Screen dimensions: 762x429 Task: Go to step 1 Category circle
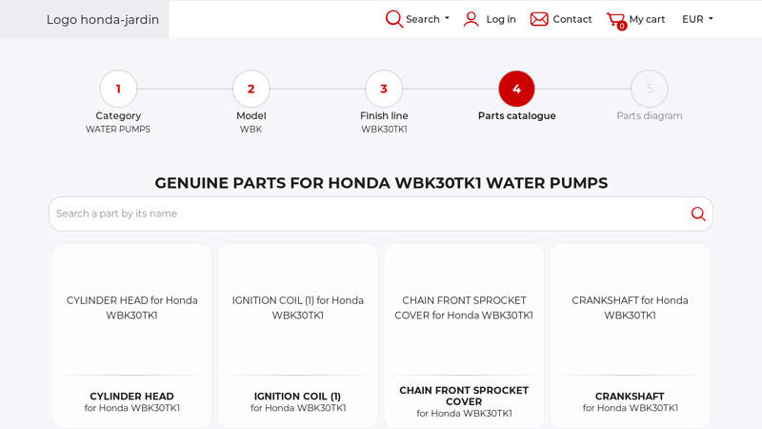[x=118, y=89]
